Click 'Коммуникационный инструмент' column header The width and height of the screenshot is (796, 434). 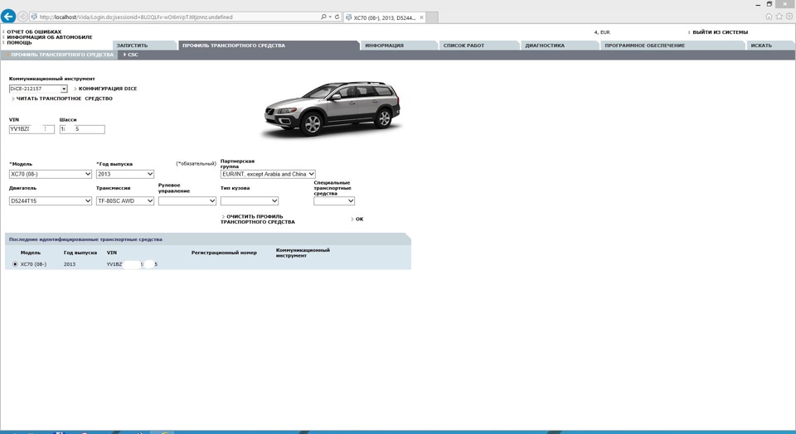tap(303, 253)
